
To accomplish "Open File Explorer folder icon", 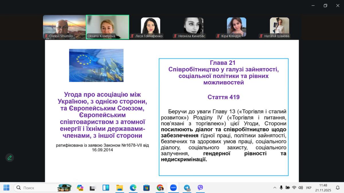I will [x=120, y=188].
